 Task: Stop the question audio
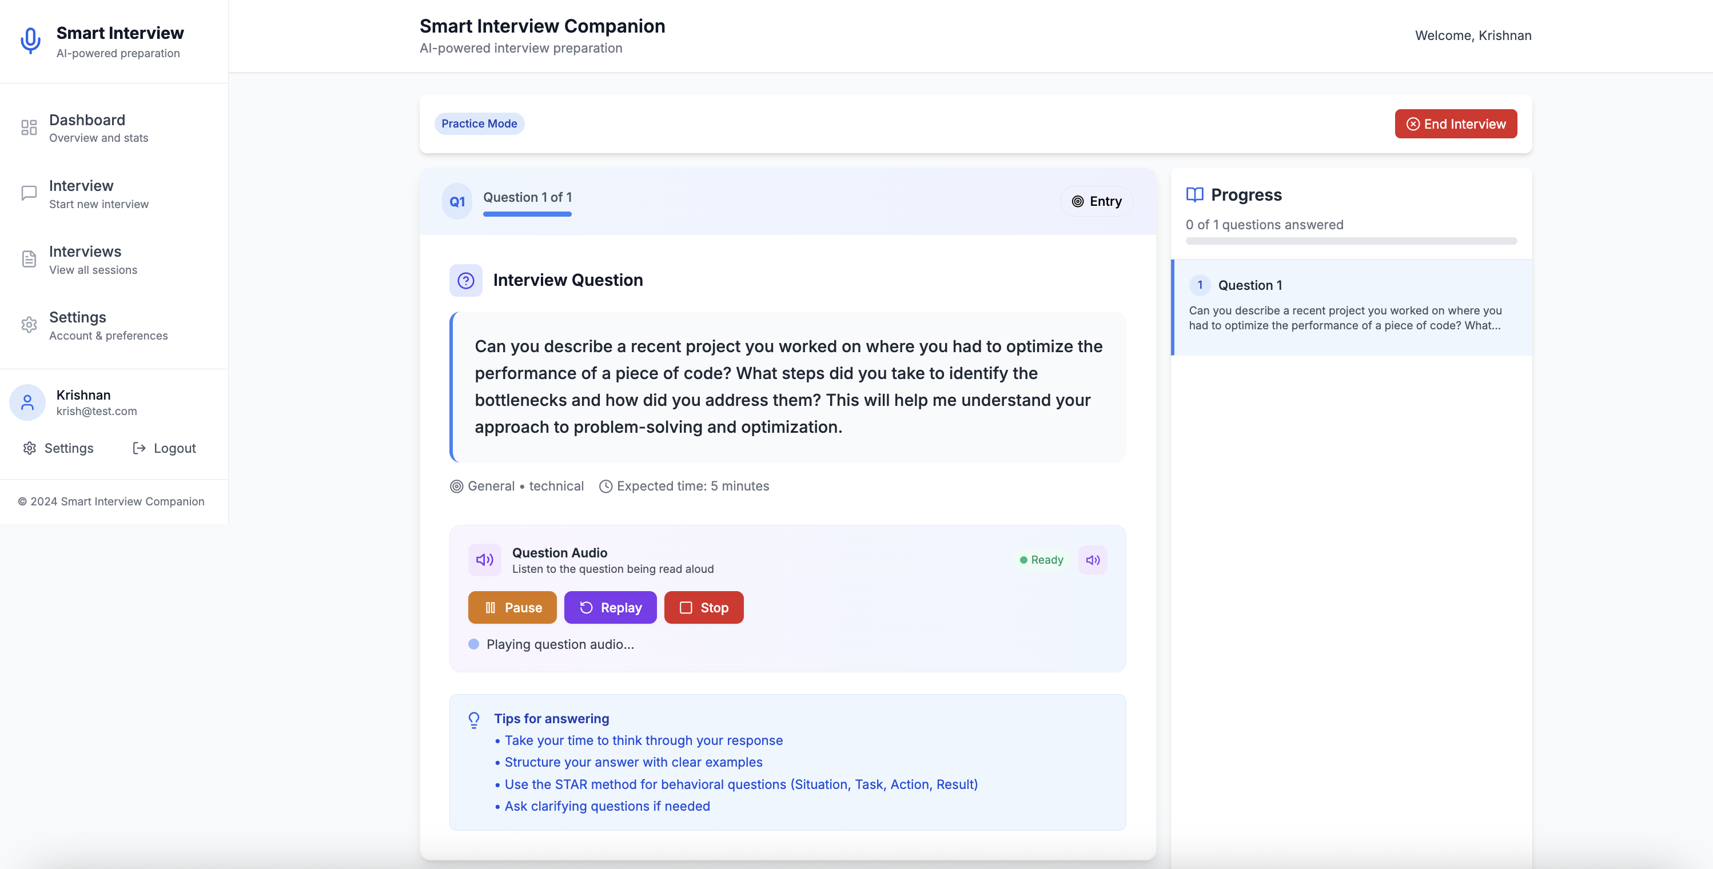[703, 608]
